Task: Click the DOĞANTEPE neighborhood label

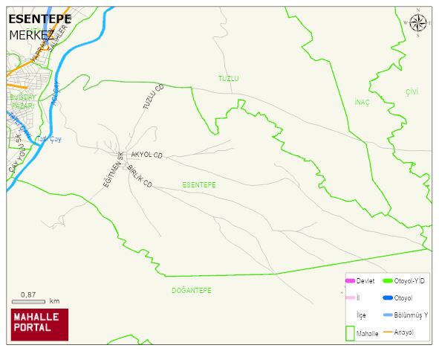Action: [x=192, y=290]
